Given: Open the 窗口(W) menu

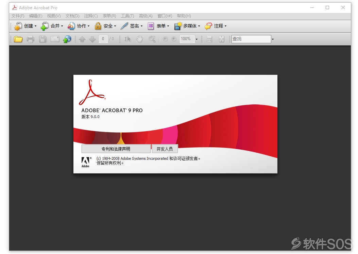Looking at the screenshot, I should tap(165, 16).
